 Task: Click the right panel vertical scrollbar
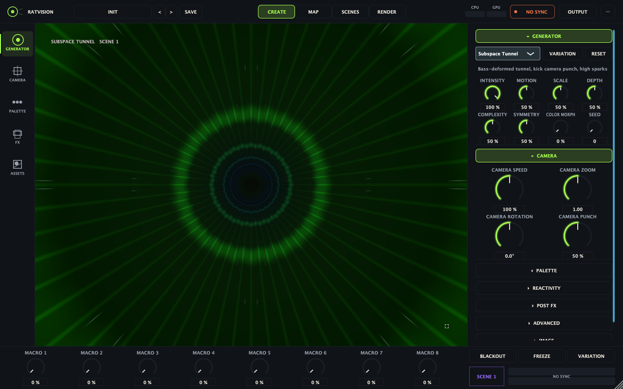click(x=614, y=175)
